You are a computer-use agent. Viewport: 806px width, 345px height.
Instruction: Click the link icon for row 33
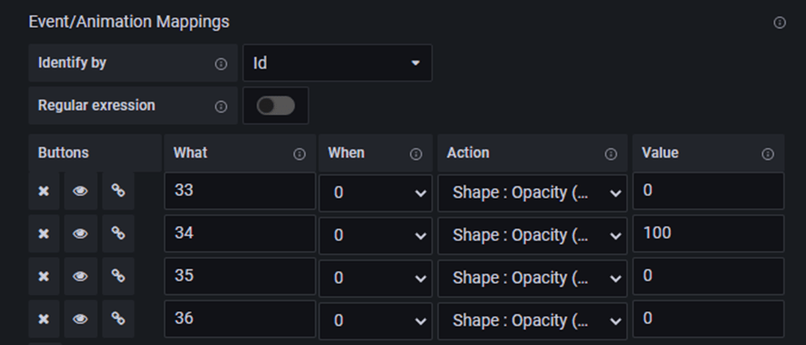(x=118, y=191)
